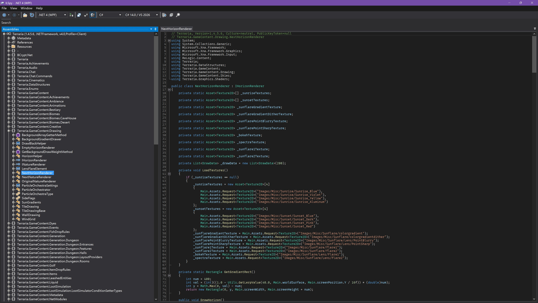This screenshot has width=538, height=303.
Task: Click the code view vertical scrollbar thumb
Action: point(534,54)
